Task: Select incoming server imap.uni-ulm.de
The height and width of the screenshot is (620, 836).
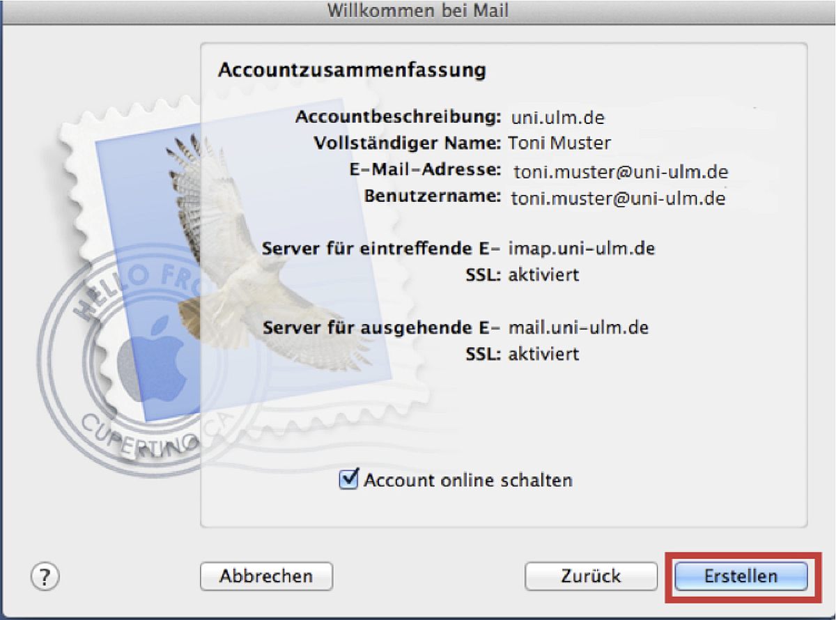Action: pos(582,249)
